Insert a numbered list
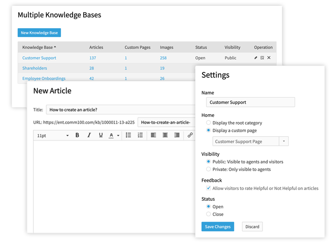The width and height of the screenshot is (336, 243). pyautogui.click(x=140, y=135)
